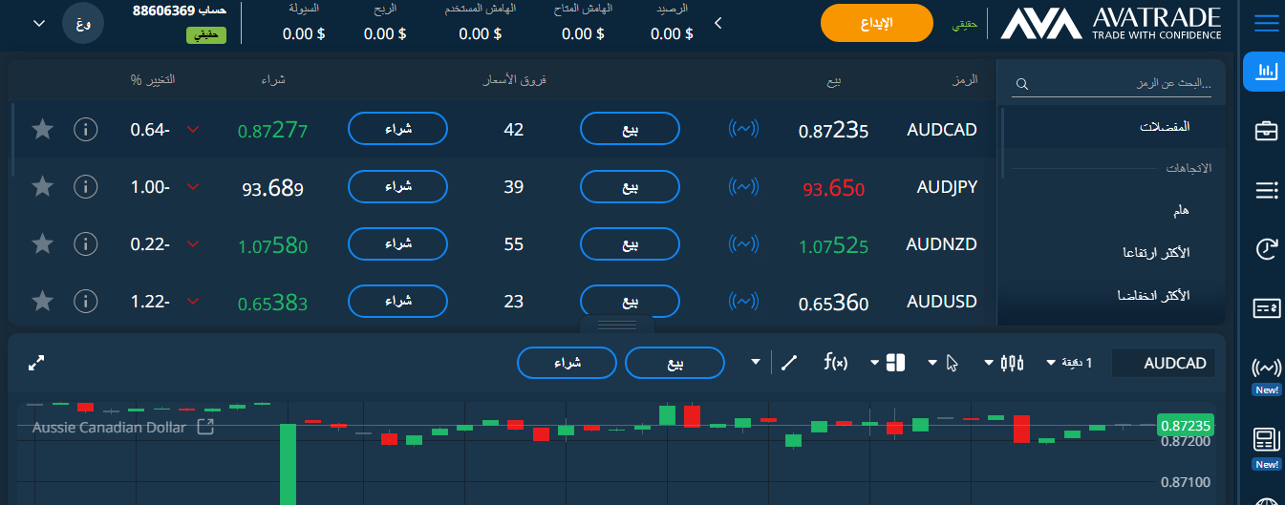The width and height of the screenshot is (1285, 505).
Task: Favorite AUDNZD with its star
Action: click(42, 244)
